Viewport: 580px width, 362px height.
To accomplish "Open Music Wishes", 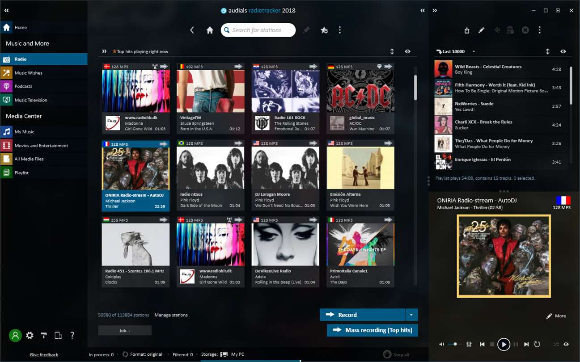I will coord(43,73).
